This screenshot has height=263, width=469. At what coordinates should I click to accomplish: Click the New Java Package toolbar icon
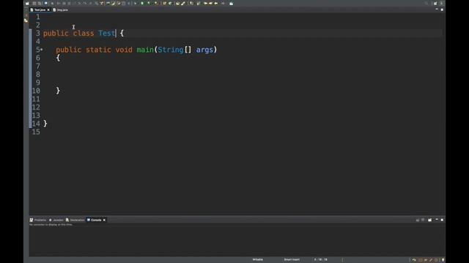(x=164, y=3)
